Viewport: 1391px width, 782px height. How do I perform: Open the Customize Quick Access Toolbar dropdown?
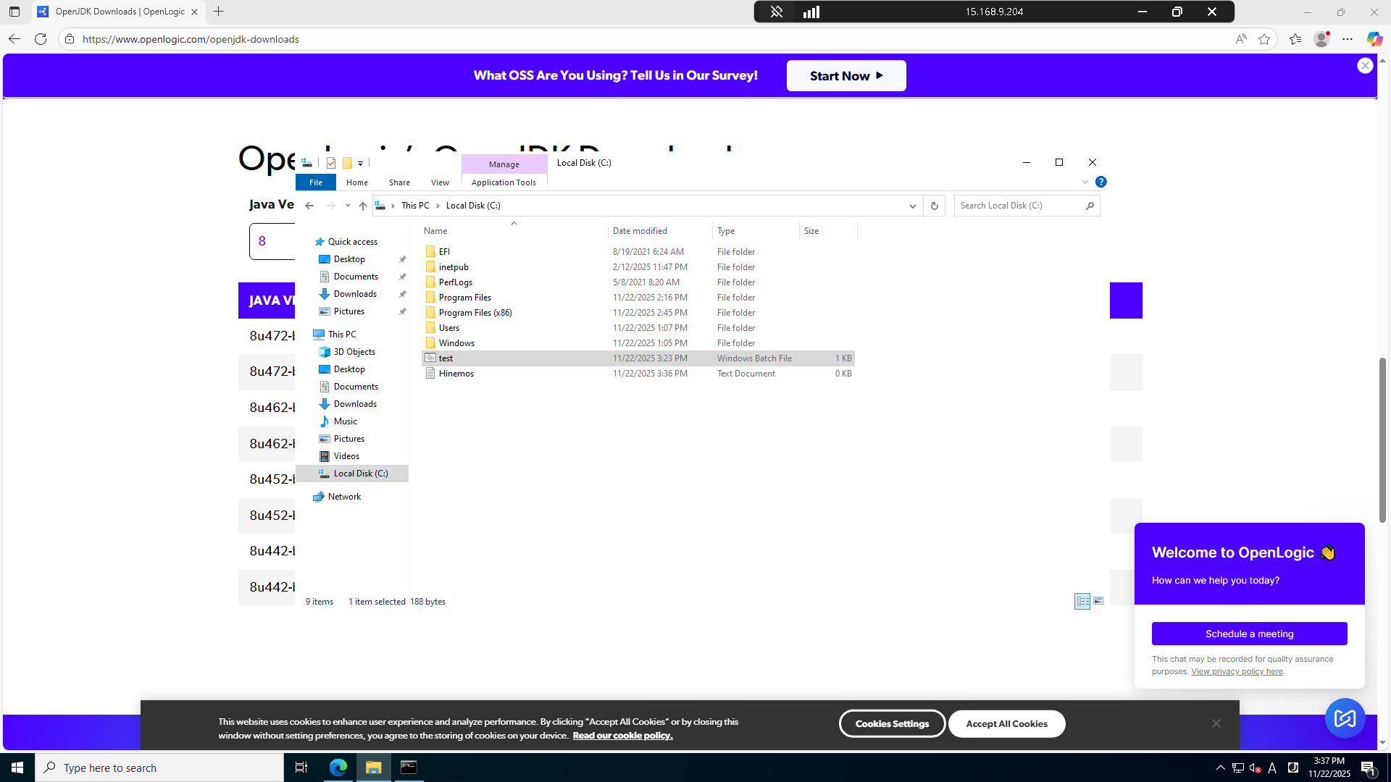pyautogui.click(x=360, y=164)
